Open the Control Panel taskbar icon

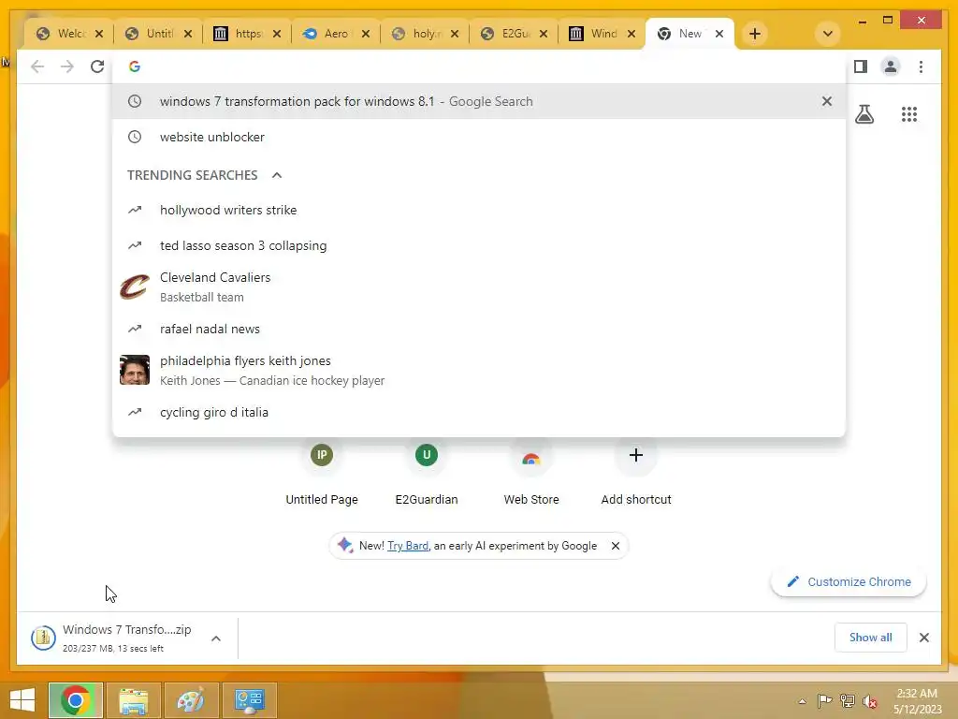249,700
